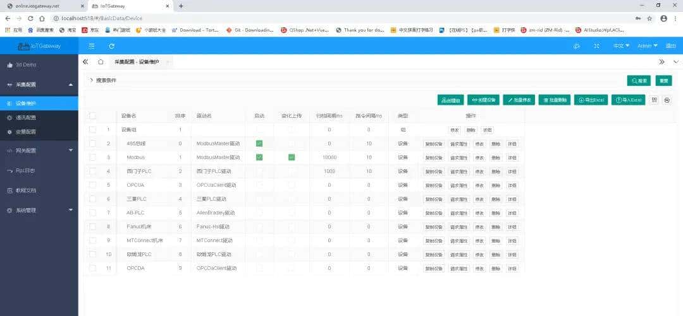Open Rpc日志 sidebar item

coord(39,171)
